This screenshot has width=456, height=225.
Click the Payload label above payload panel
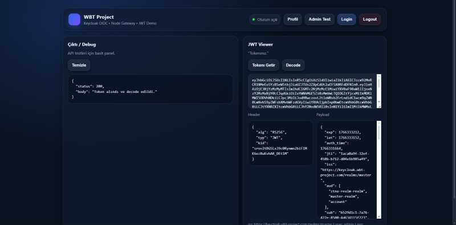coord(323,115)
